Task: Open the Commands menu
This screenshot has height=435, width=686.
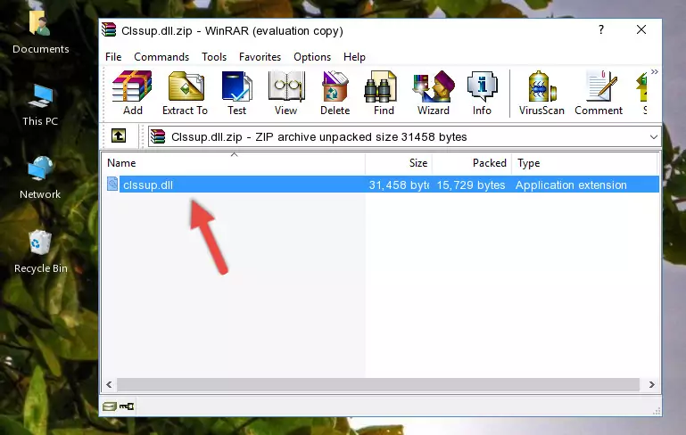Action: [x=161, y=57]
